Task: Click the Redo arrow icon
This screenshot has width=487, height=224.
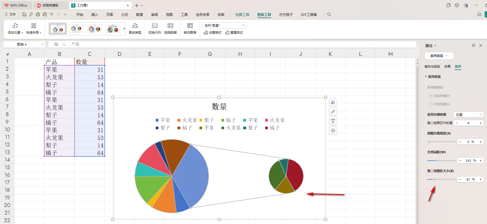Action: coord(58,15)
